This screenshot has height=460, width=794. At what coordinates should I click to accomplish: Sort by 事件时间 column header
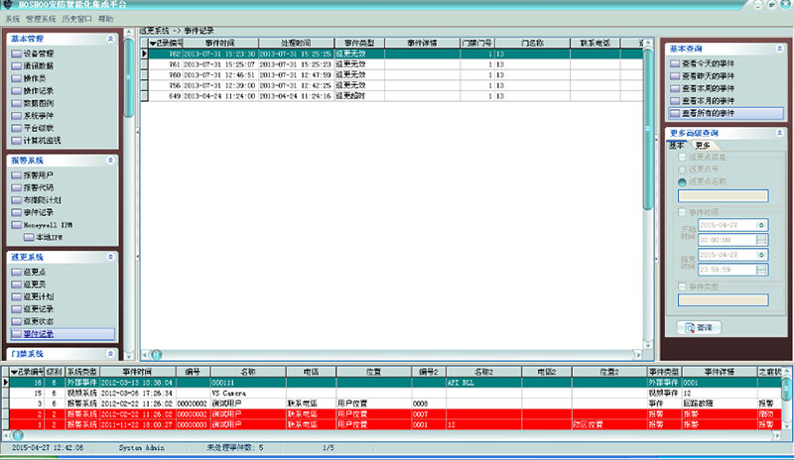click(219, 44)
